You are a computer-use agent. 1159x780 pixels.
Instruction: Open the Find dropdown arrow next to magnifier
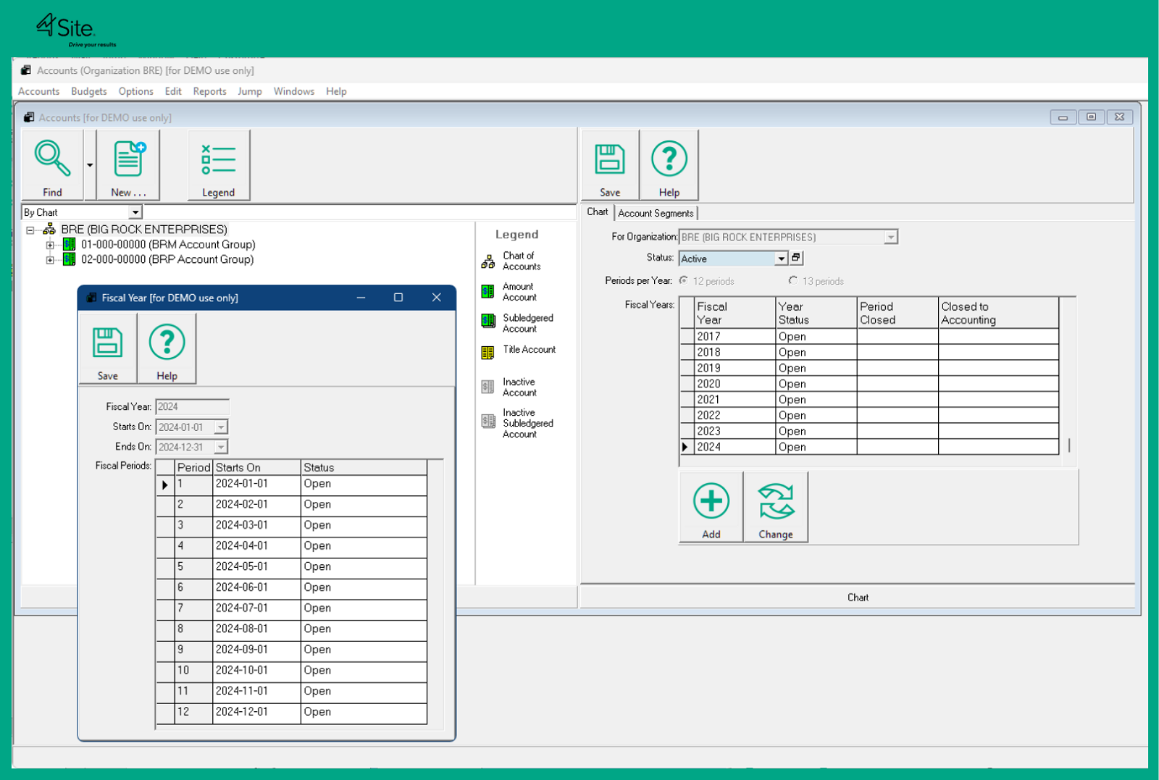[x=90, y=165]
